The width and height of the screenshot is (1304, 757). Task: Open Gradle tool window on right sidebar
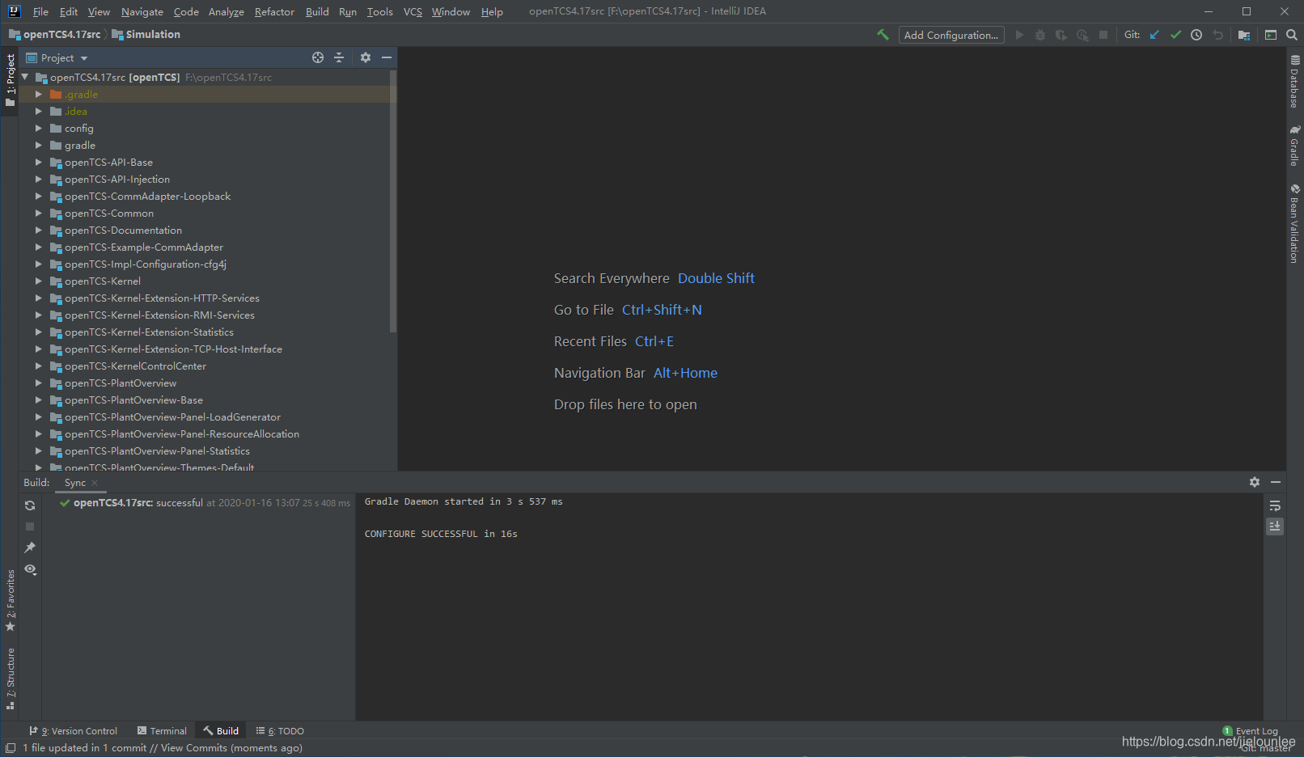1295,146
